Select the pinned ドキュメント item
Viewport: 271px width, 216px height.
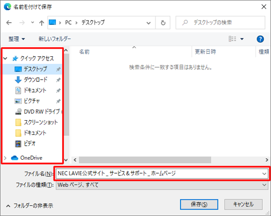35,90
